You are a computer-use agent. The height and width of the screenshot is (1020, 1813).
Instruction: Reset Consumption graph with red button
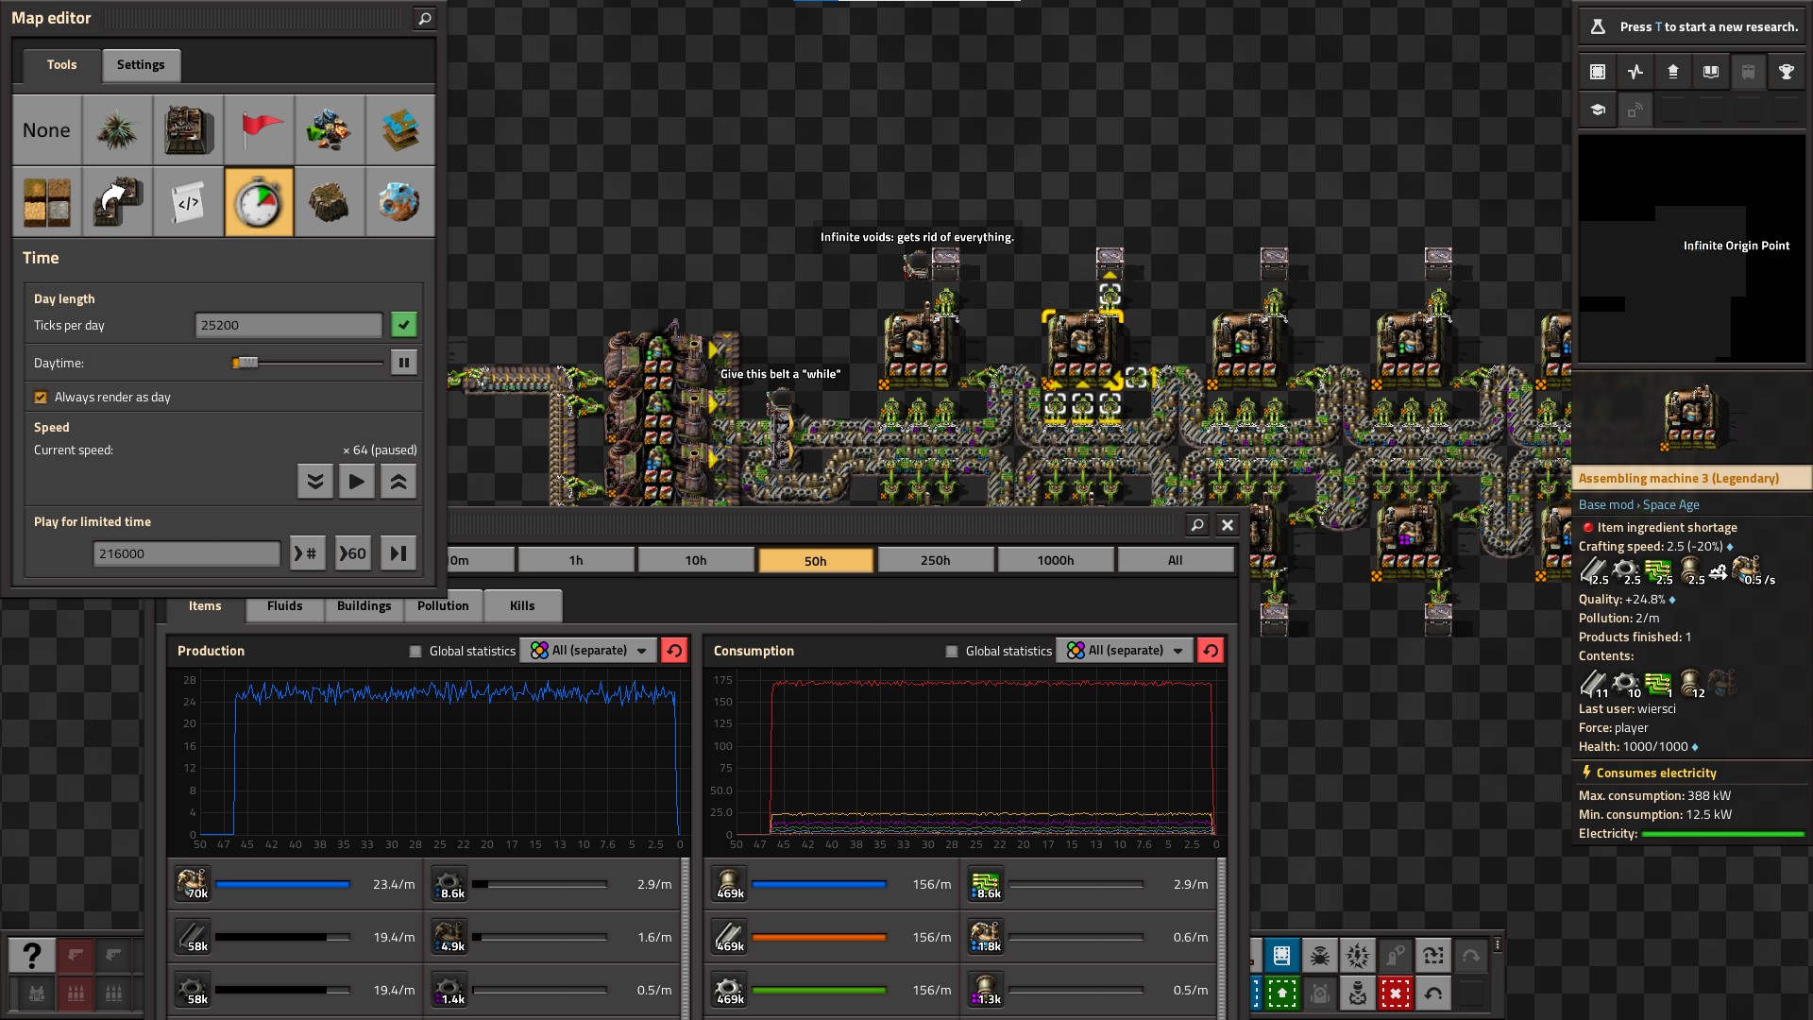click(x=1211, y=651)
